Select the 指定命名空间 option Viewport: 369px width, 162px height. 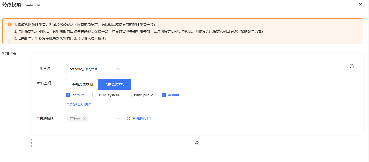[x=115, y=85]
